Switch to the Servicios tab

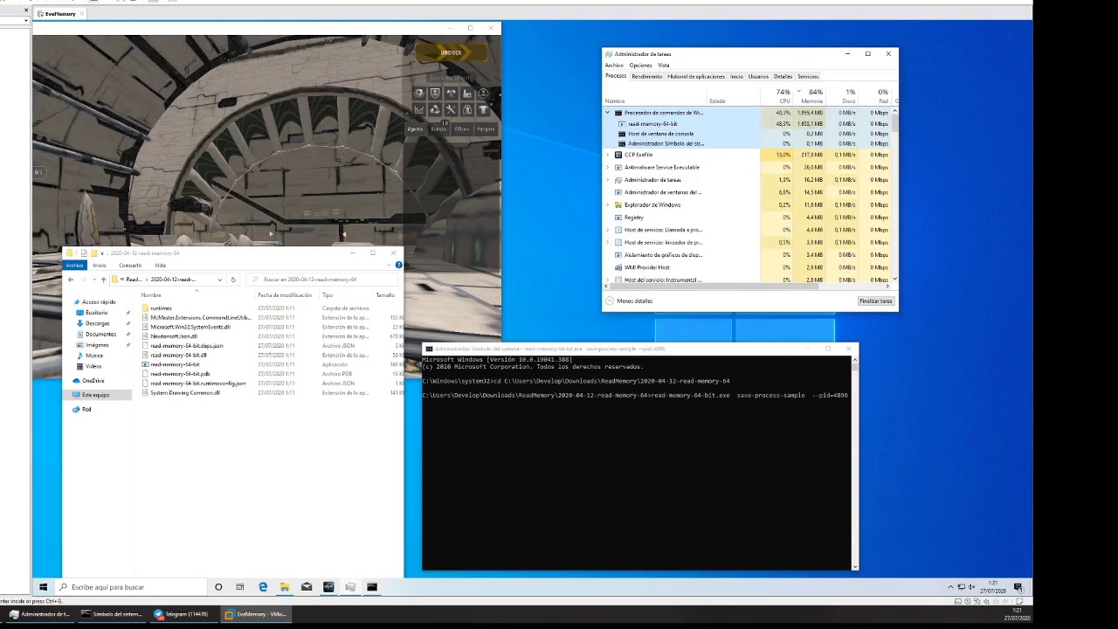(808, 77)
